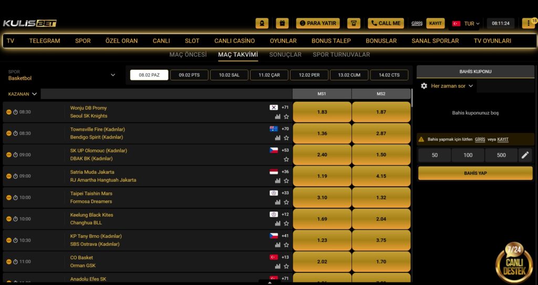Screen dimensions: 538x285
Task: Open statistics chart for Satria Muda Jakarta match
Action: coord(277,181)
